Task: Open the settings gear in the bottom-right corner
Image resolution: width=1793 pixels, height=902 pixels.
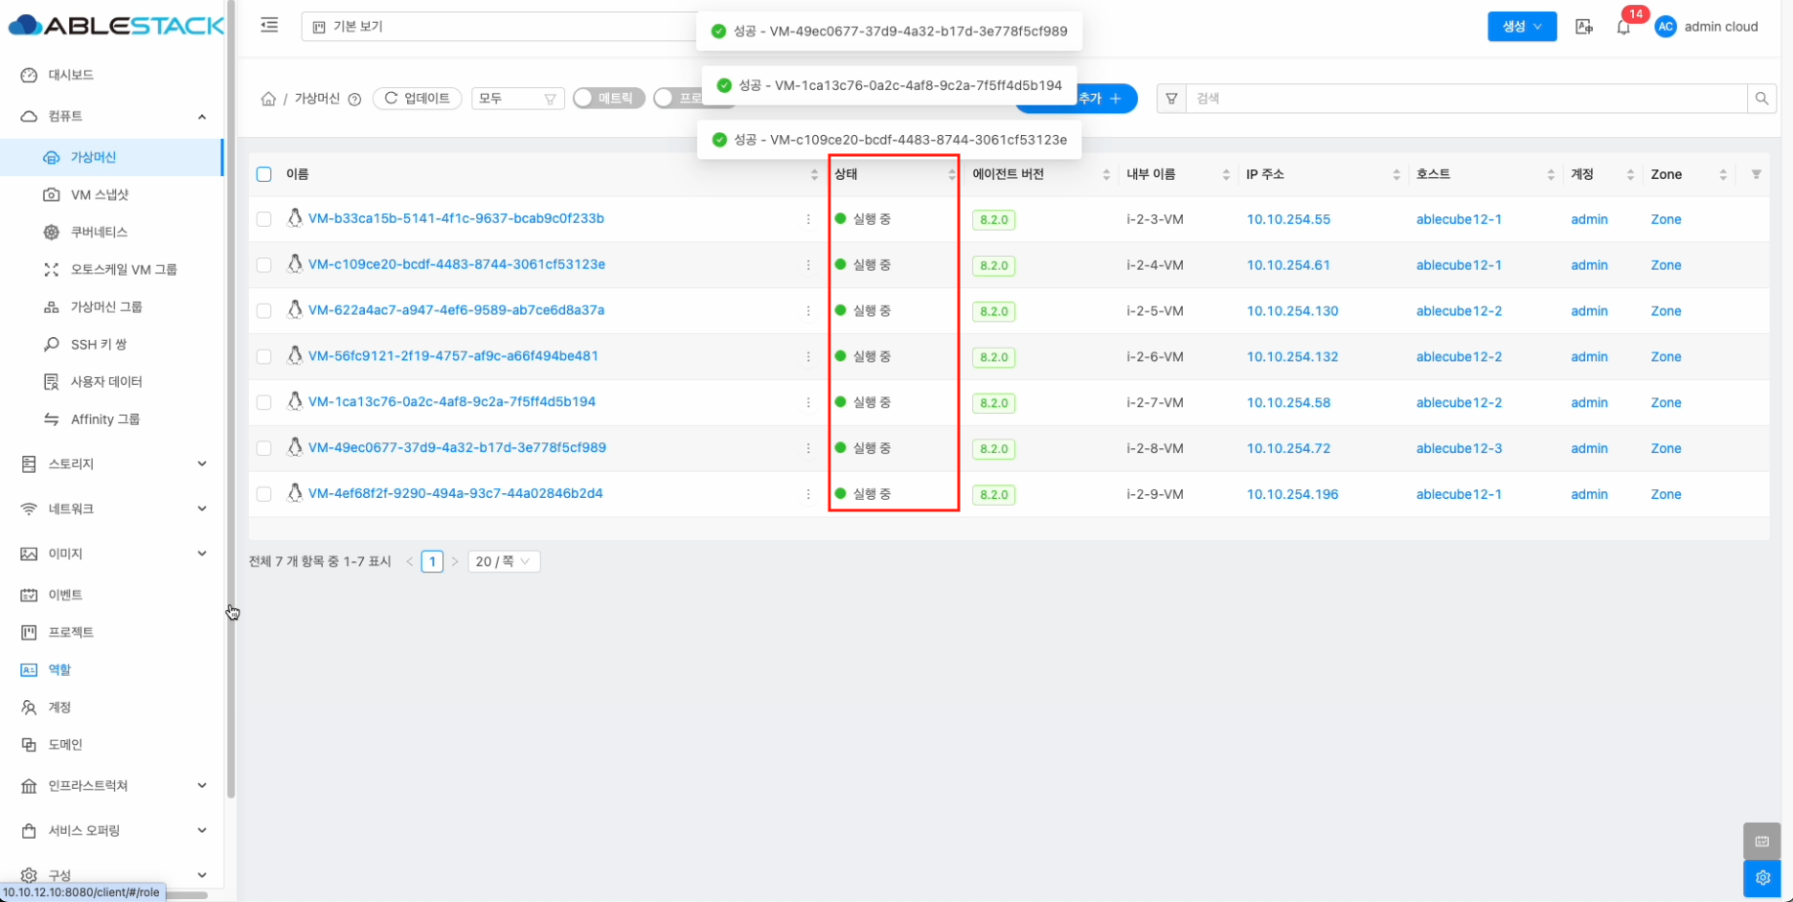Action: (x=1762, y=878)
